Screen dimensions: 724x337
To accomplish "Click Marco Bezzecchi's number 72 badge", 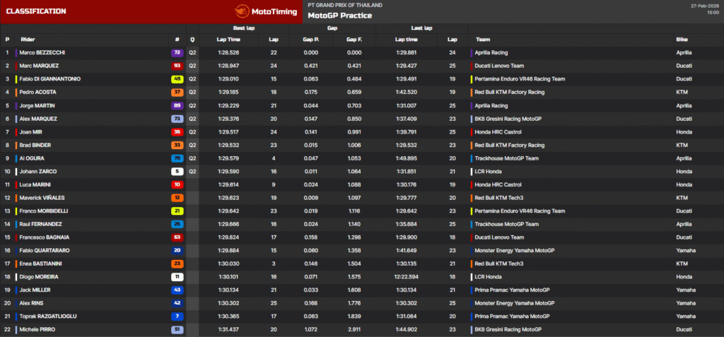I will 177,53.
